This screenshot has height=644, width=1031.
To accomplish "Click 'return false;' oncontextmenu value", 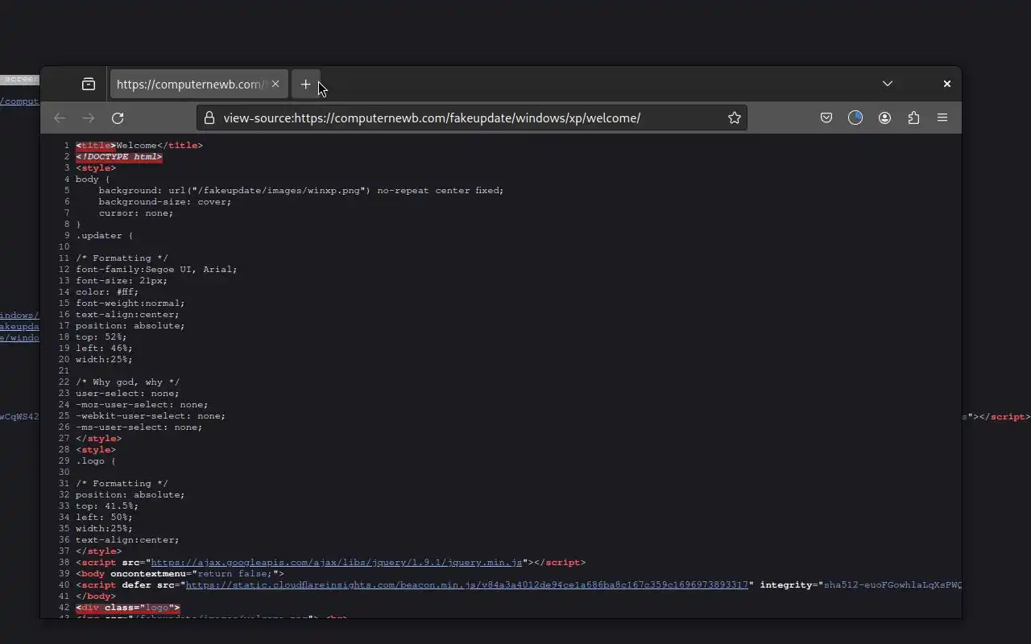I will (x=235, y=574).
